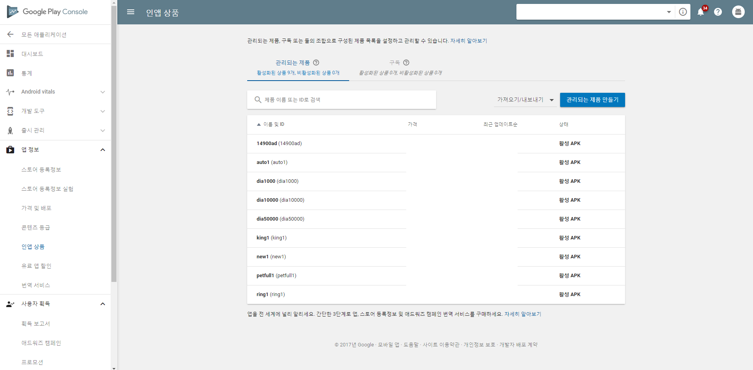The height and width of the screenshot is (370, 753).
Task: Click 관리되는 제품 만들기 button
Action: click(592, 100)
